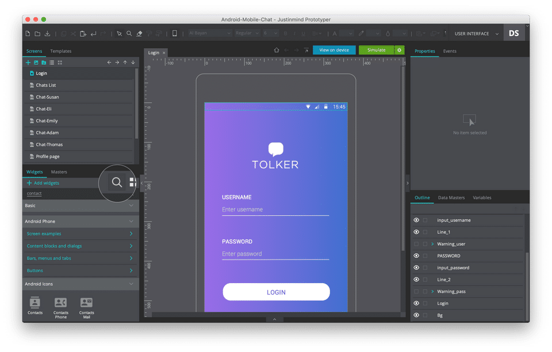Collapse the Android Icons section
The width and height of the screenshot is (552, 352).
[131, 284]
